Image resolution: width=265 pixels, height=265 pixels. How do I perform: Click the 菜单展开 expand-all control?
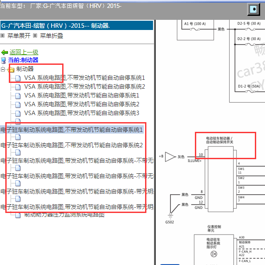click(x=19, y=36)
